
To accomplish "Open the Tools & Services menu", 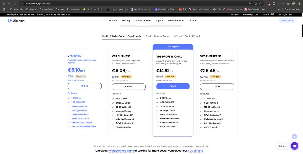I will 143,21.
